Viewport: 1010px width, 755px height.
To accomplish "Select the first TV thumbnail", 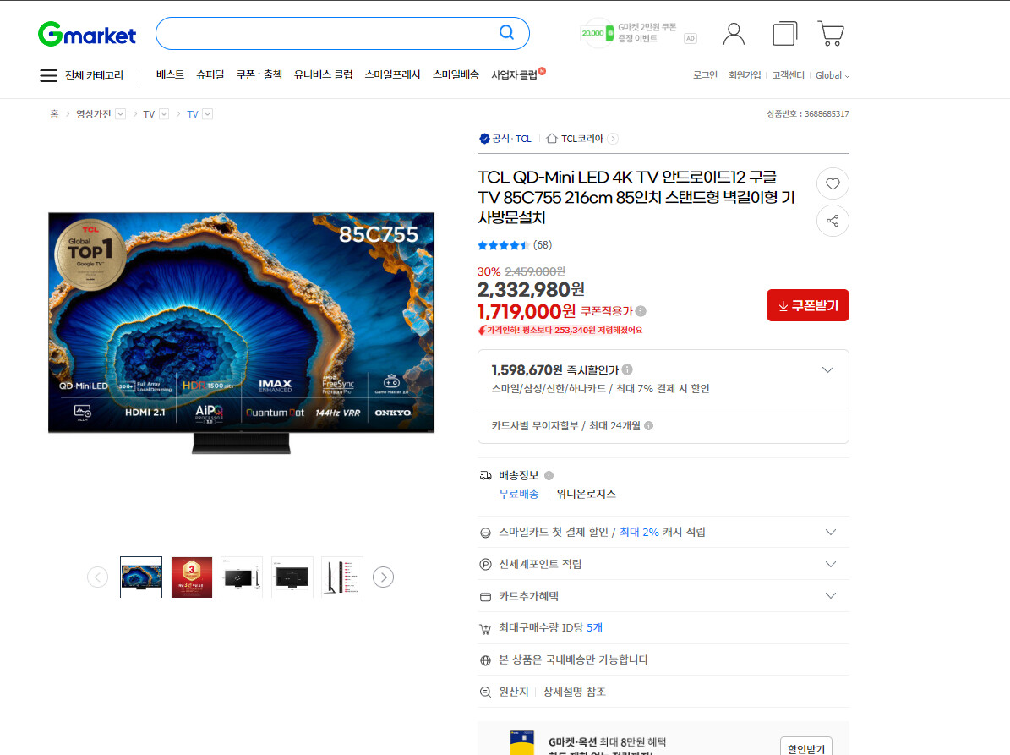I will (x=141, y=577).
